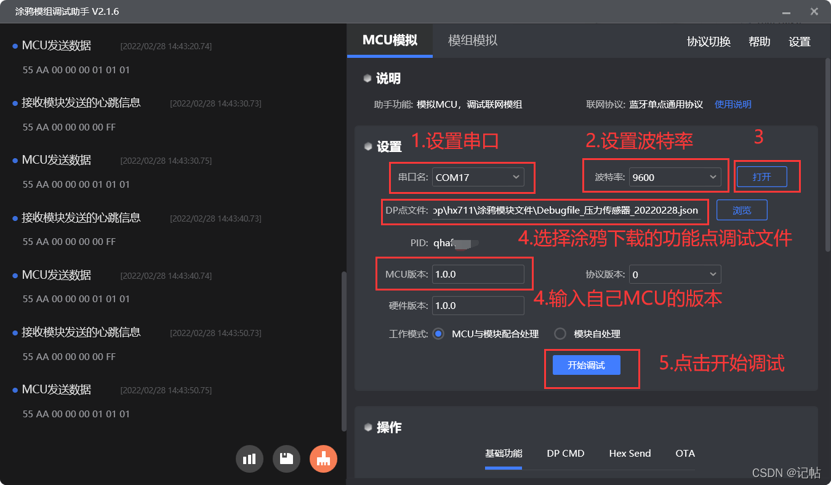Click the 浏览 button to browse files

pos(742,210)
